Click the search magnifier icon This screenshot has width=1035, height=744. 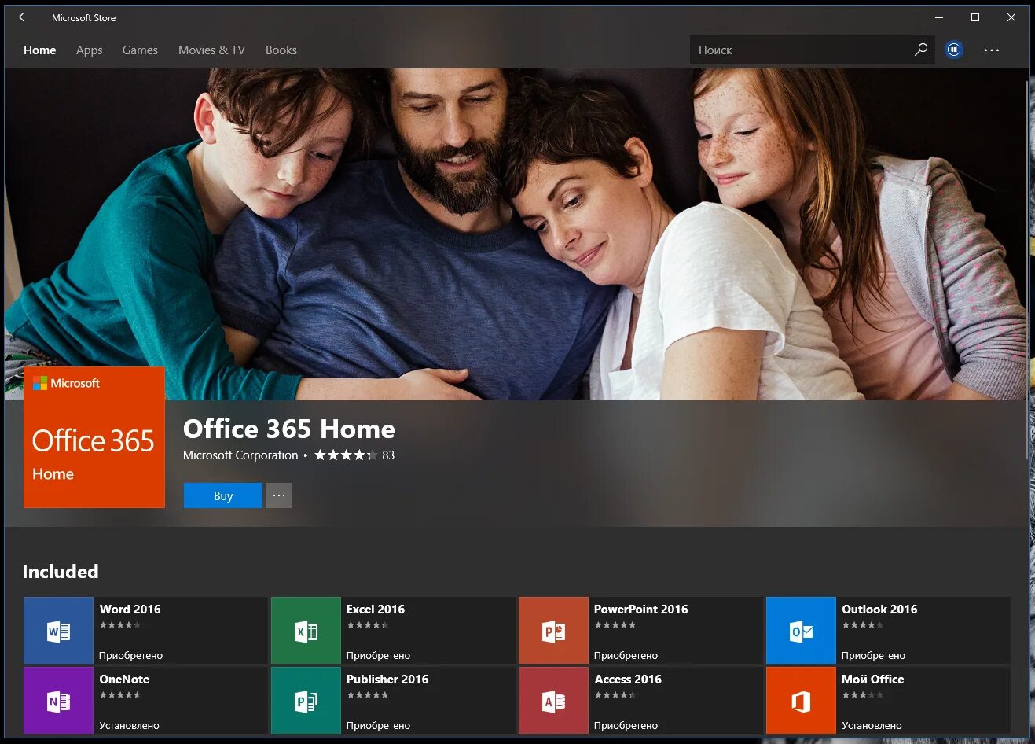921,50
